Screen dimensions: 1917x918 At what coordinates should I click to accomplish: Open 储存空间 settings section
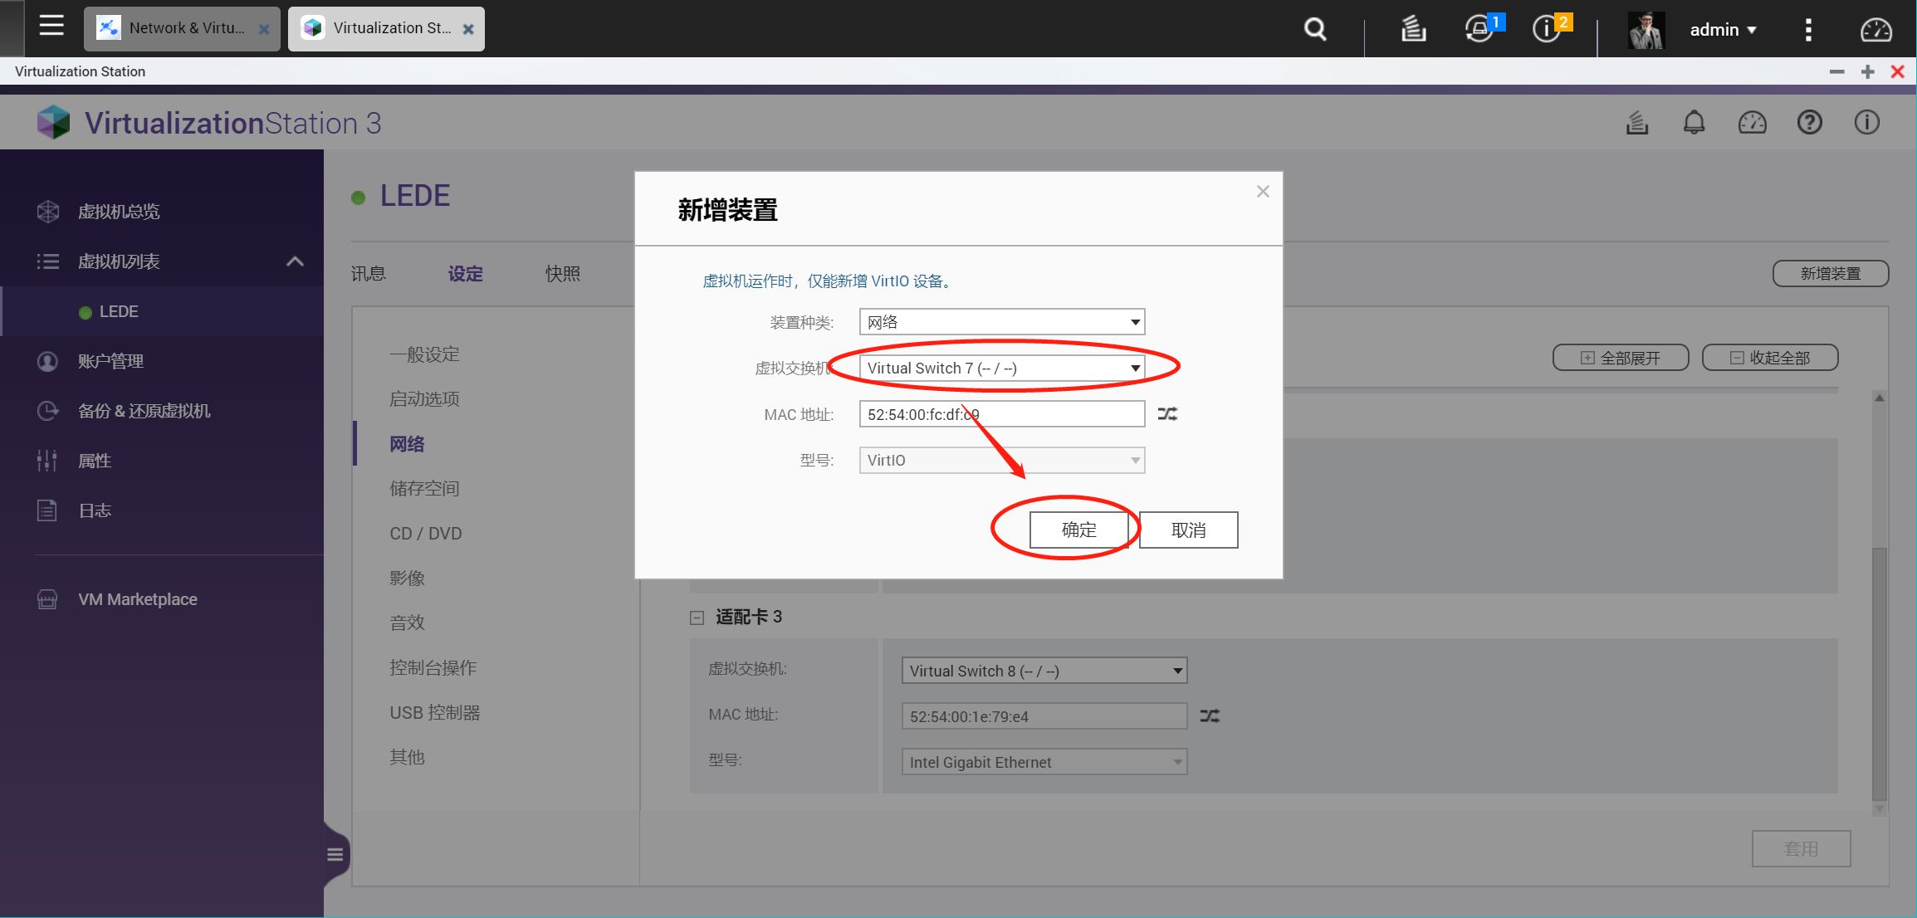[x=424, y=489]
